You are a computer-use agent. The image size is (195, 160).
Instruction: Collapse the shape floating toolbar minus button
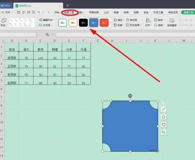coord(163,103)
